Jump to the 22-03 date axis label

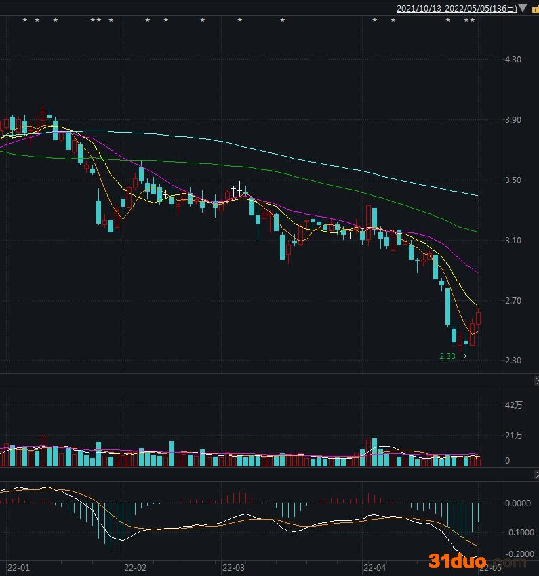pos(233,567)
